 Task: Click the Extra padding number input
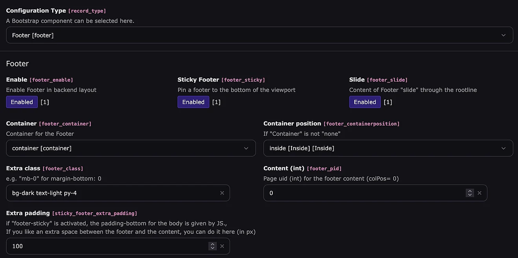(106, 246)
